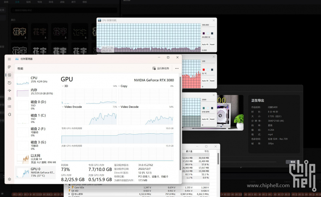
Task: Switch to the 模板 templates tab
Action: pyautogui.click(x=85, y=2)
